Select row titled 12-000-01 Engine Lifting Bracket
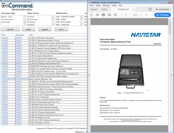This screenshot has width=174, height=133. point(44,56)
